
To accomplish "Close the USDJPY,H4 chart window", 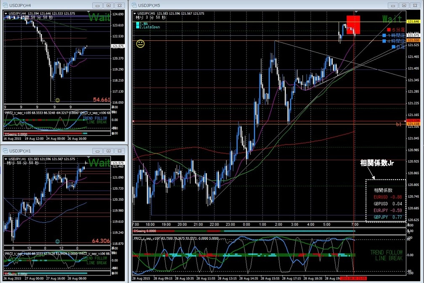I will pos(119,5).
